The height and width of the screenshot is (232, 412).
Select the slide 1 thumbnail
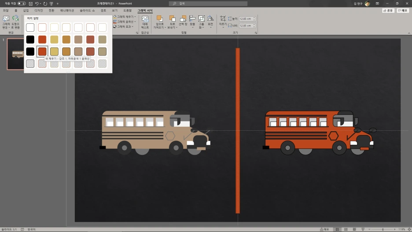pyautogui.click(x=15, y=54)
